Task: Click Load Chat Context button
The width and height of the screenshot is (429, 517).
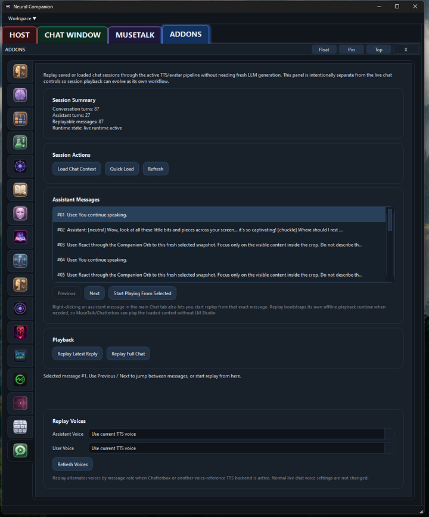Action: (77, 169)
